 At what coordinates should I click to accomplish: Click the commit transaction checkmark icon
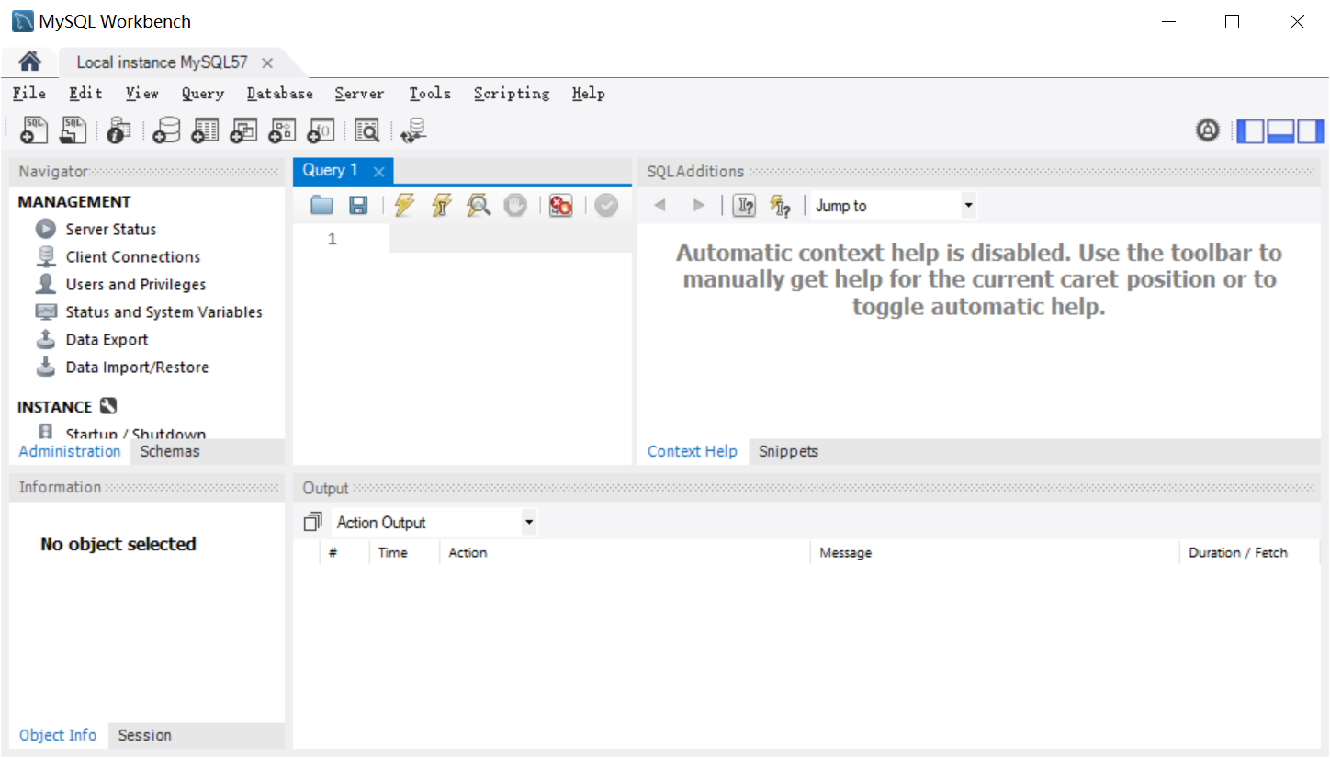click(606, 206)
